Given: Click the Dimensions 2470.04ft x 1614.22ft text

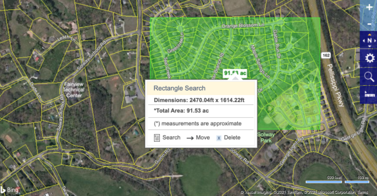Looking at the screenshot, I should [199, 100].
